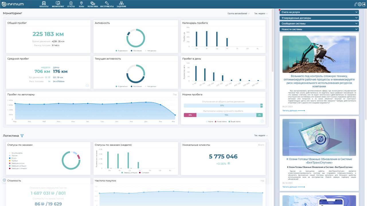
Task: Click the Мониторинг page heading
Action: (x=13, y=13)
